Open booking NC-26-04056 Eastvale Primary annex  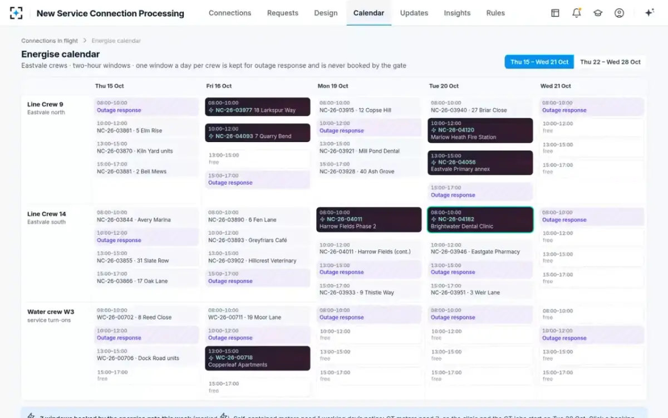coord(480,163)
